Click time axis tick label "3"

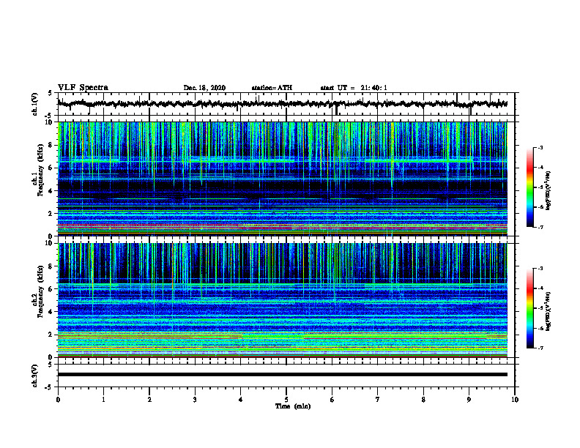tap(195, 400)
